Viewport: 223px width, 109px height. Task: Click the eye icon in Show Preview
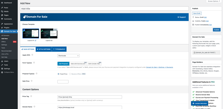click(x=194, y=104)
